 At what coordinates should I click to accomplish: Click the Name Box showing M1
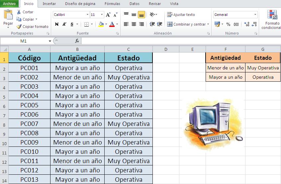click(24, 41)
